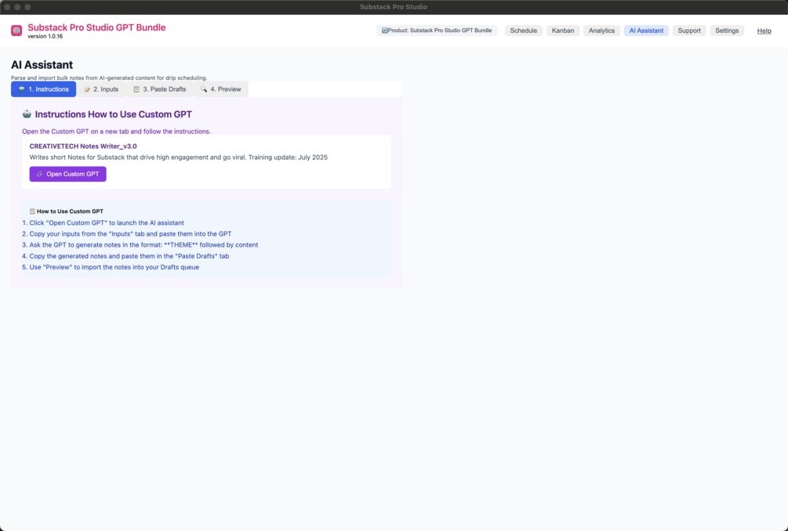Switch to the 1. Instructions tab
The image size is (788, 531).
click(x=44, y=89)
